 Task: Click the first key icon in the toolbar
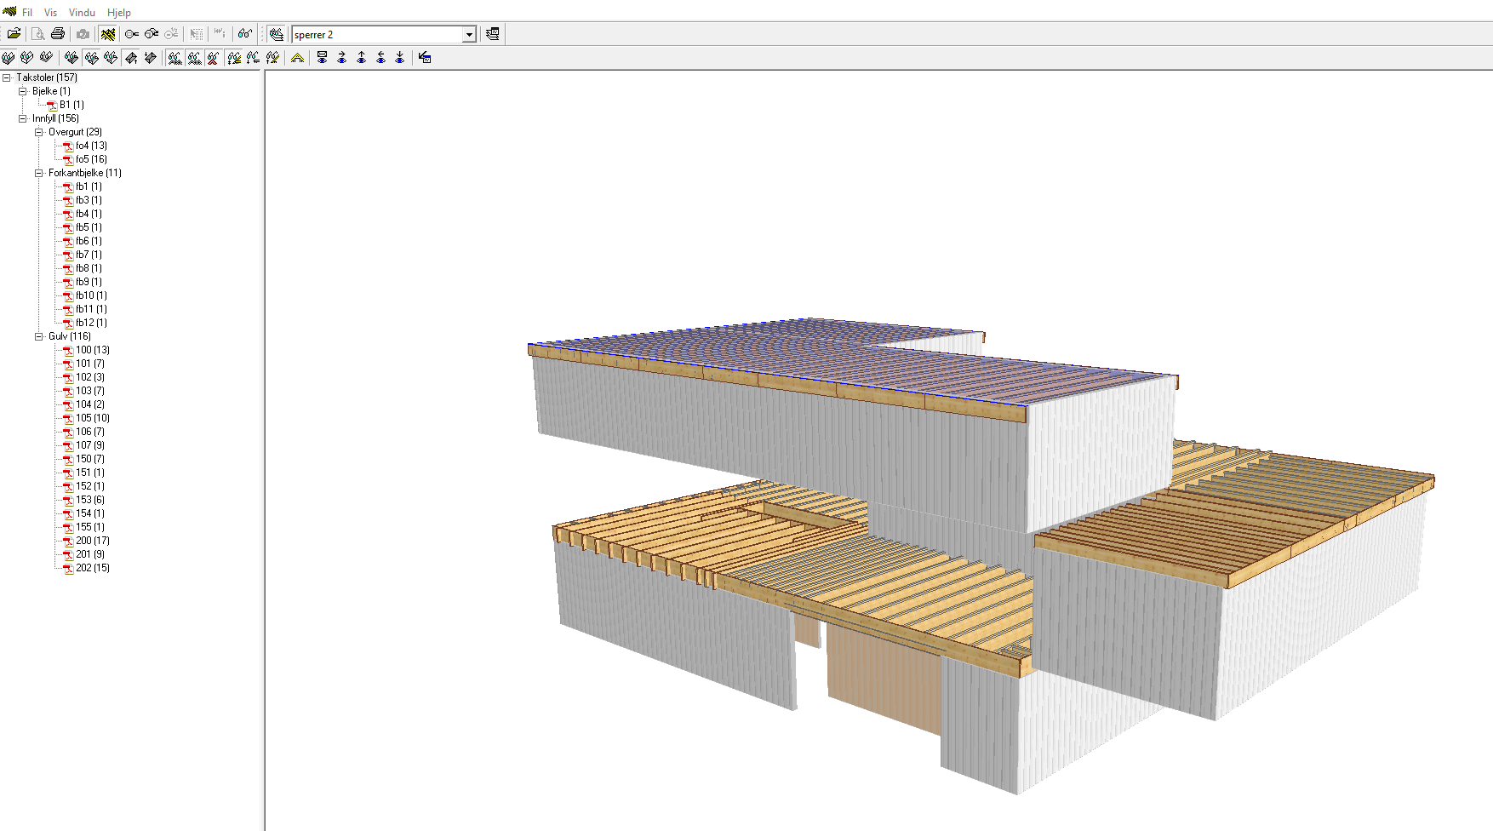131,34
